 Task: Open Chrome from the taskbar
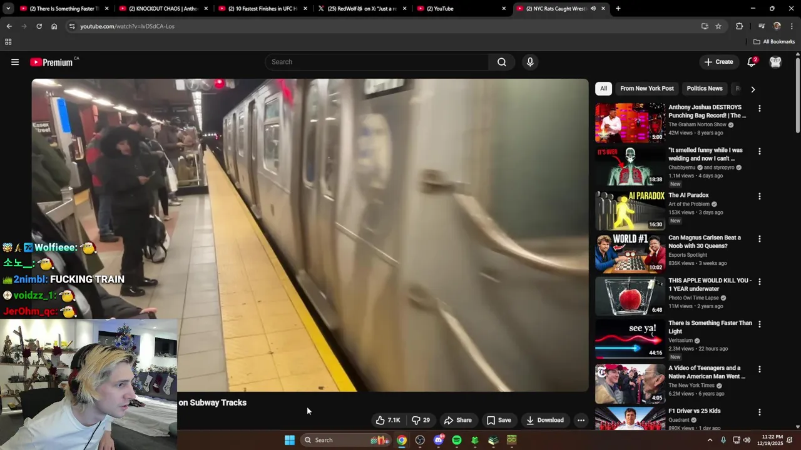click(402, 440)
